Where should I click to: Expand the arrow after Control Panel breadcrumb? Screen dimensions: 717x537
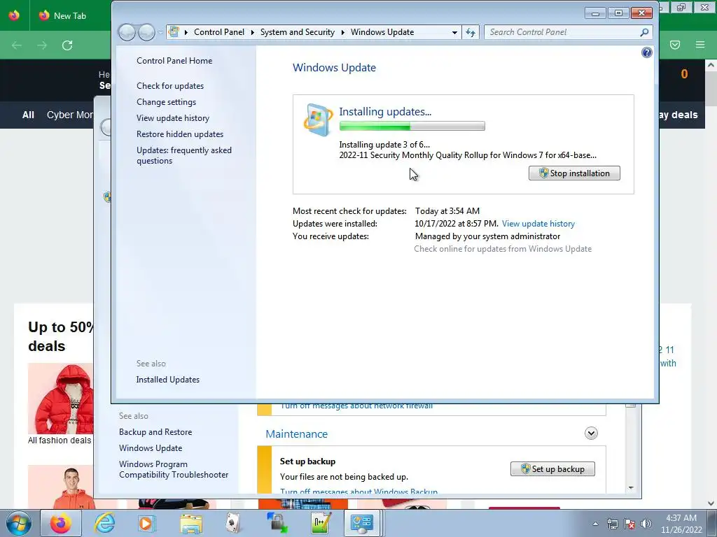coord(252,32)
